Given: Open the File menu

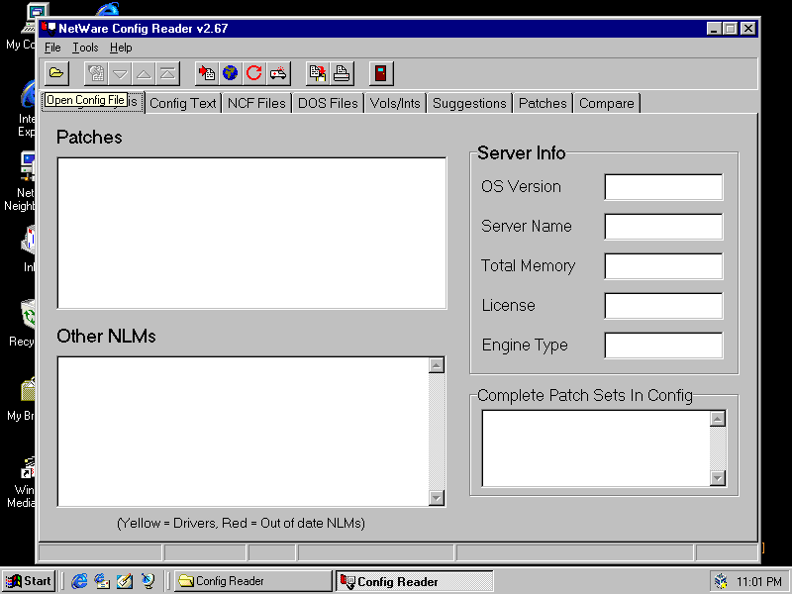Looking at the screenshot, I should (52, 48).
